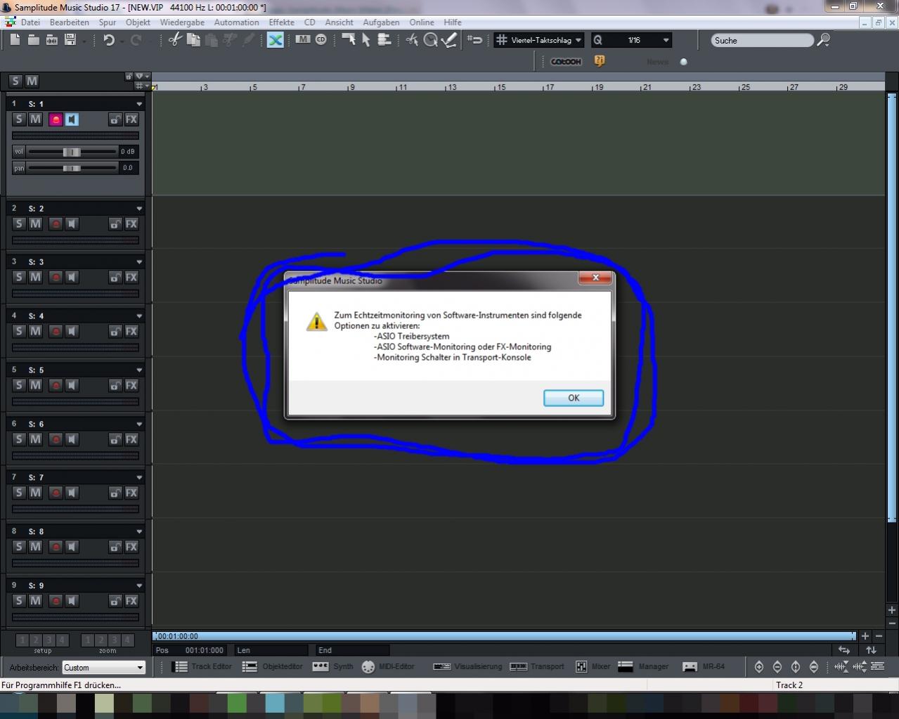899x719 pixels.
Task: Click the pan slider on track 1
Action: click(72, 168)
